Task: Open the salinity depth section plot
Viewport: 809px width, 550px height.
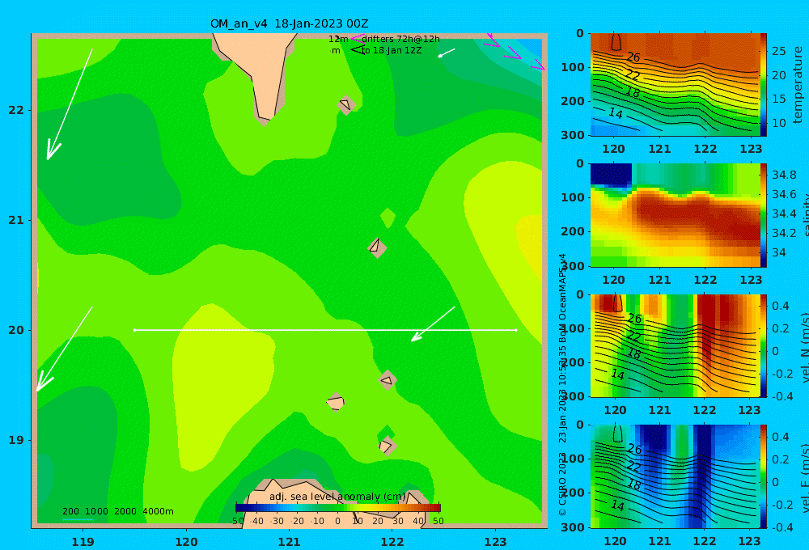Action: click(676, 215)
